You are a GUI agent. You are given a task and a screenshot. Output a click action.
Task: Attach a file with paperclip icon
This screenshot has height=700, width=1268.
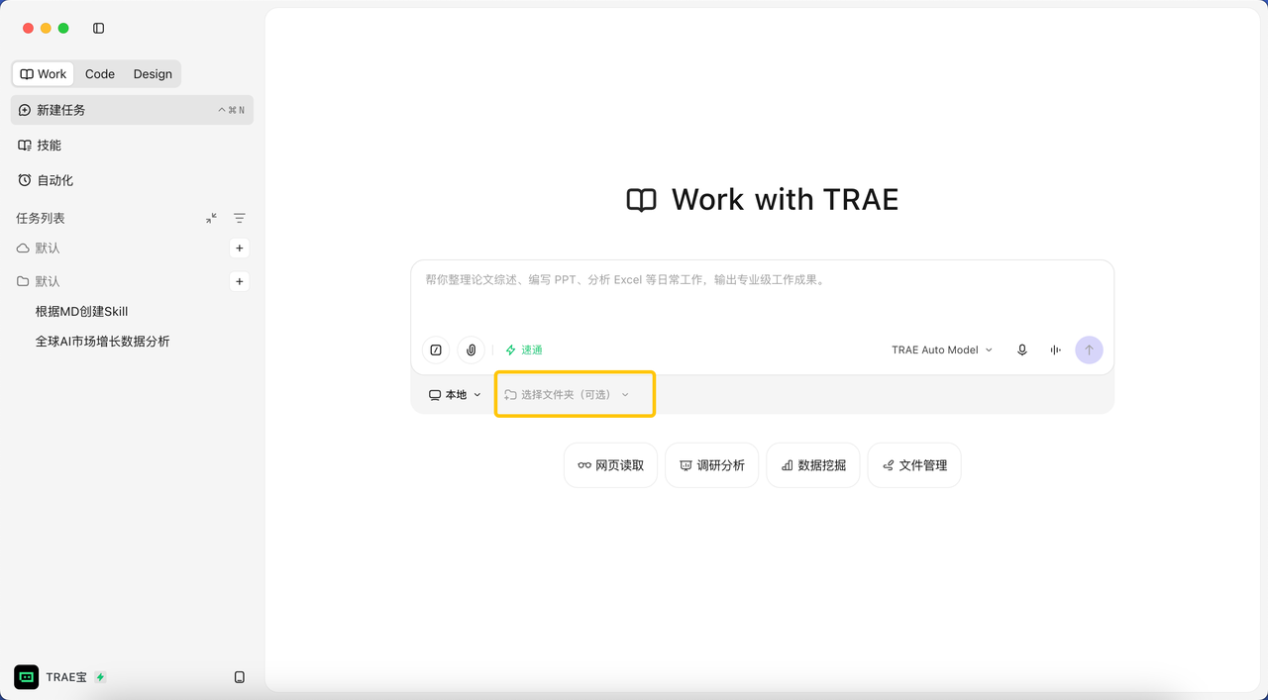click(471, 350)
